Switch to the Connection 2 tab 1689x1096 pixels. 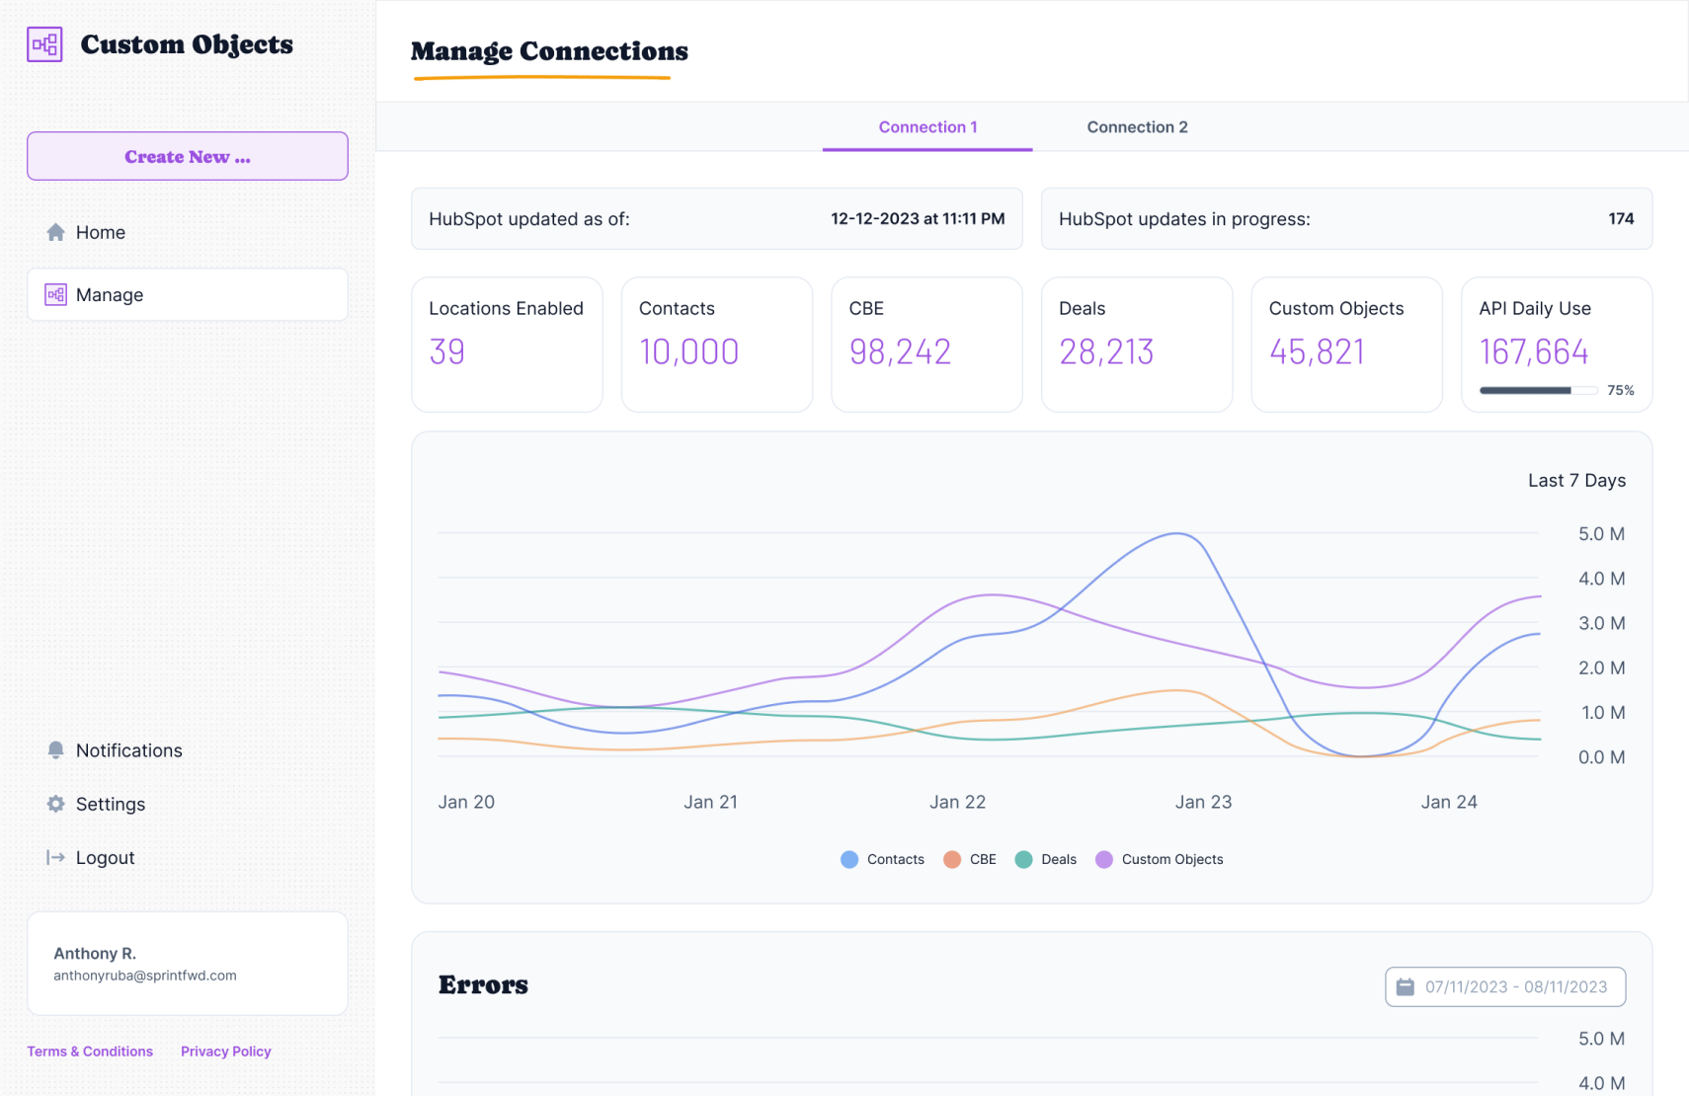pyautogui.click(x=1137, y=127)
